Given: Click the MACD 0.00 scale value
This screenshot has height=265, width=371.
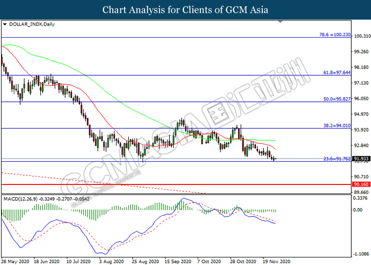Looking at the screenshot, I should pos(358,210).
